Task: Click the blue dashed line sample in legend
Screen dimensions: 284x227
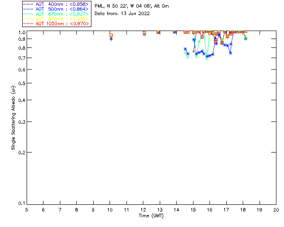Action: 28,9
